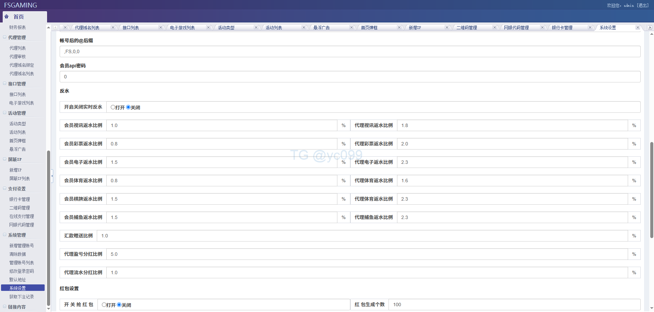Select 关闭 for 开启关闭实时反水
654x312 pixels.
[x=128, y=107]
